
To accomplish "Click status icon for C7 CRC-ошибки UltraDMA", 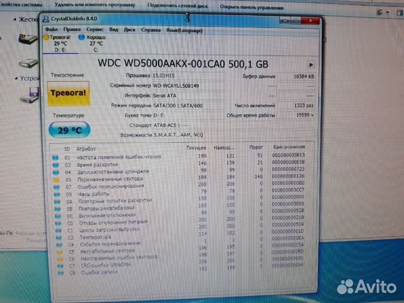I will point(61,266).
